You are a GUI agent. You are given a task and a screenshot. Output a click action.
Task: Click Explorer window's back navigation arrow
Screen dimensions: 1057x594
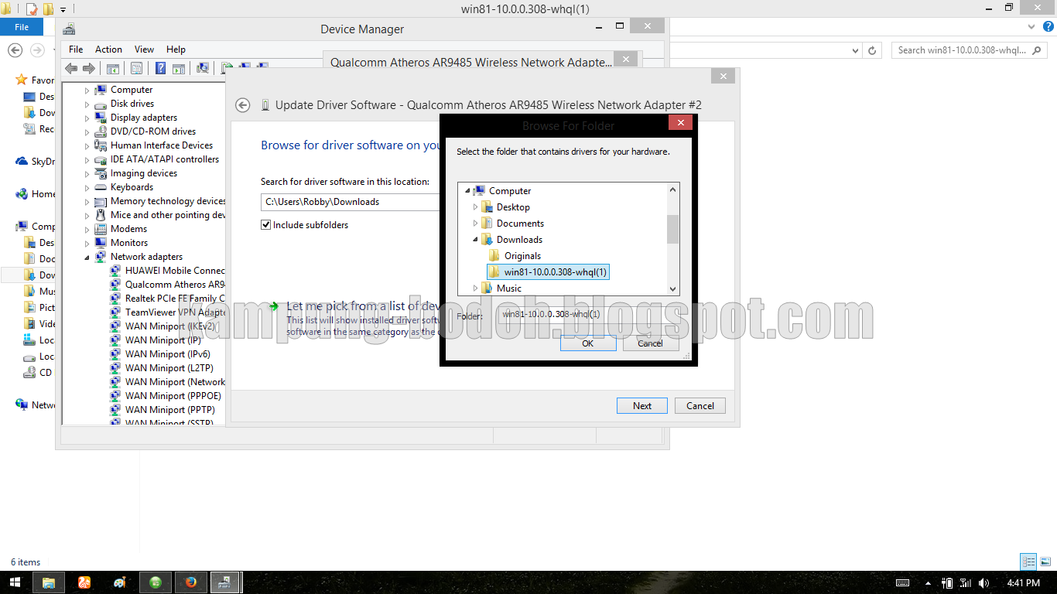click(15, 50)
